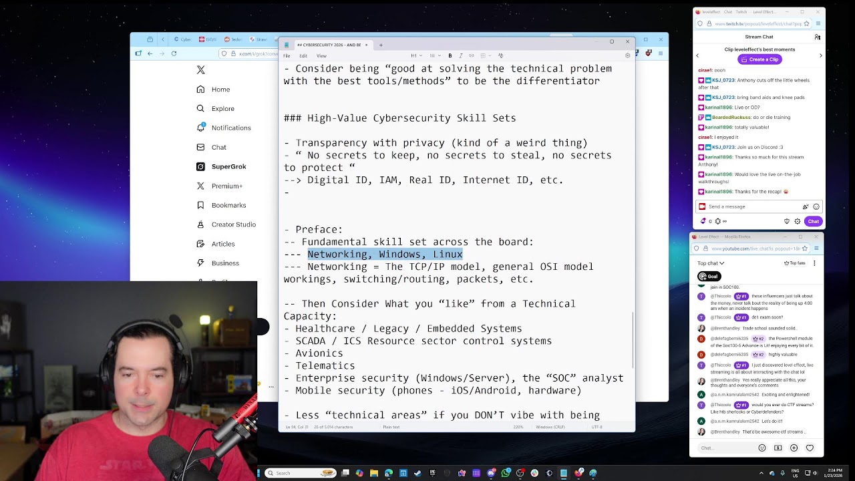Open Articles in X sidebar
855x481 pixels.
[215, 244]
